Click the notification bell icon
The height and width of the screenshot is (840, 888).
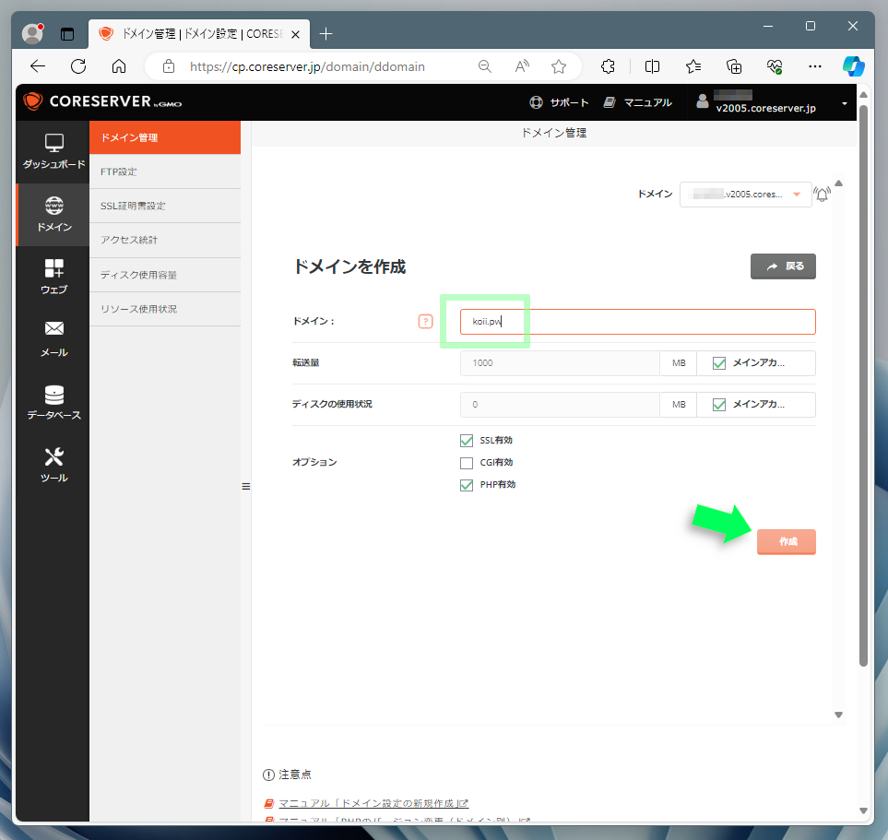[x=823, y=195]
